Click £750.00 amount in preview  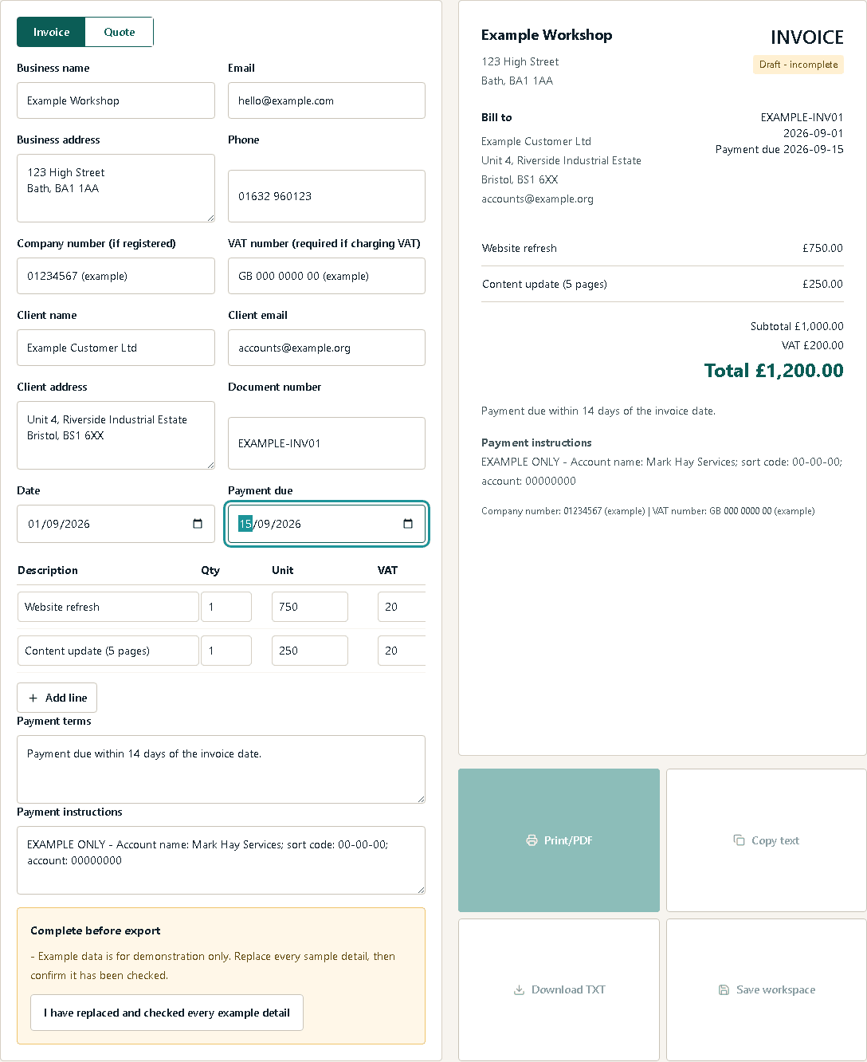[822, 248]
